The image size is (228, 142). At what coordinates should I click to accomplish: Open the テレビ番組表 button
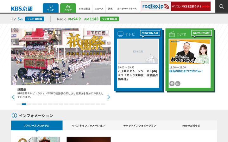click(35, 19)
